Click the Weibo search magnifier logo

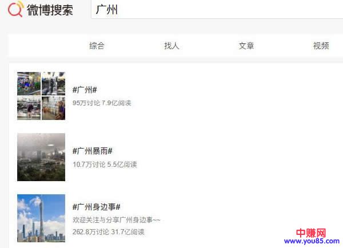pyautogui.click(x=15, y=10)
